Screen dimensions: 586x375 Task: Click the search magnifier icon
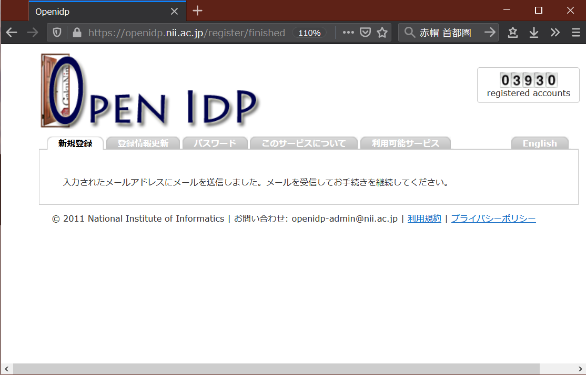point(410,33)
